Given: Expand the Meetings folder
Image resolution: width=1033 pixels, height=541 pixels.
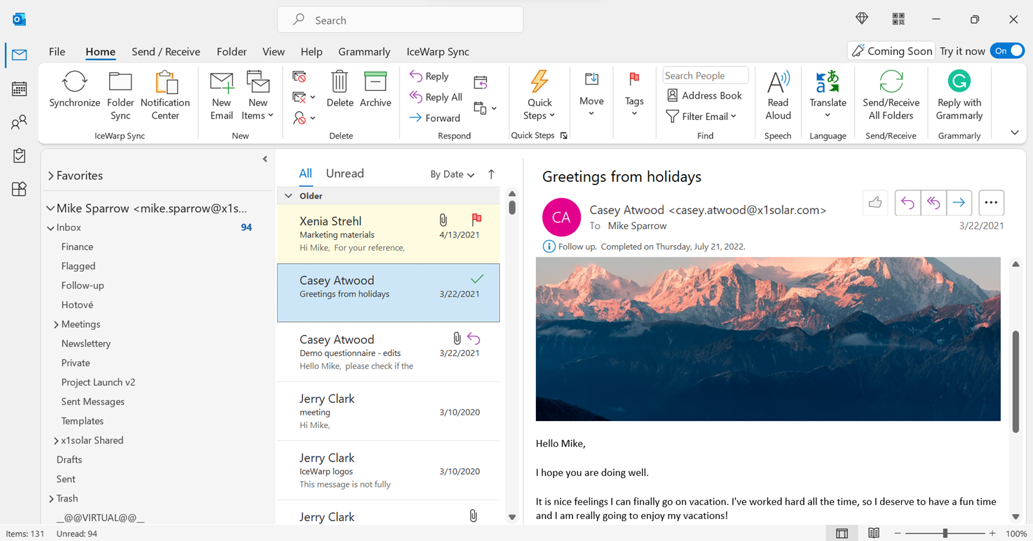Looking at the screenshot, I should point(56,324).
